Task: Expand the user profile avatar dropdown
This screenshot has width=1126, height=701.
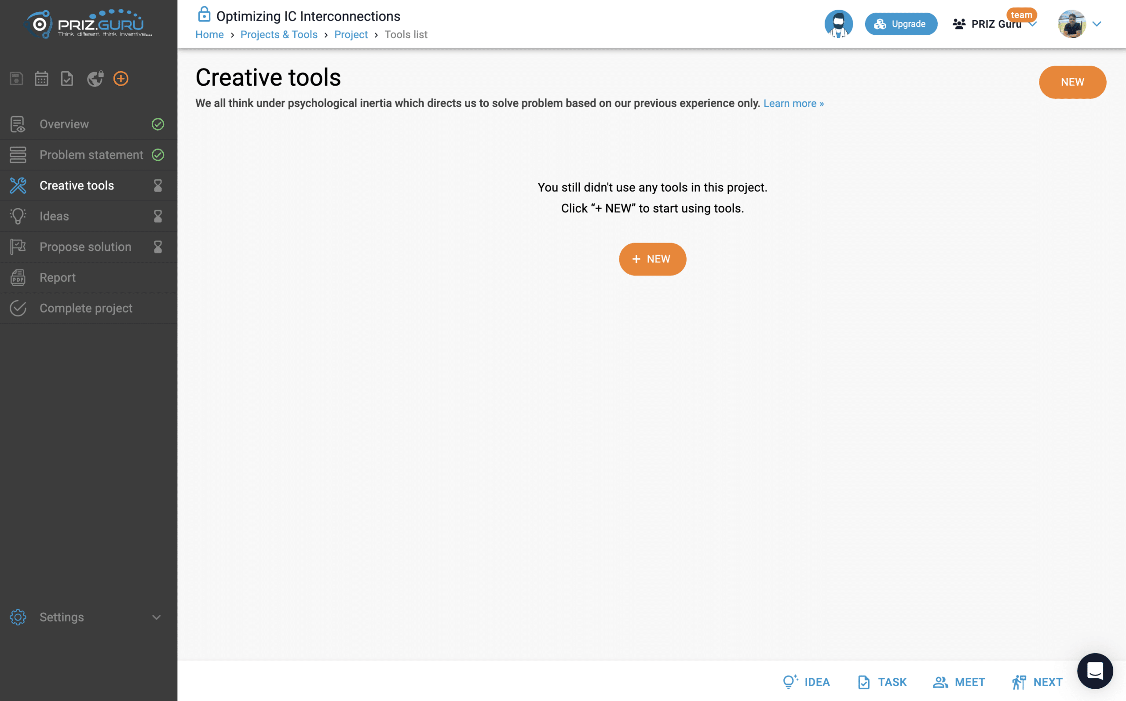Action: coord(1098,24)
